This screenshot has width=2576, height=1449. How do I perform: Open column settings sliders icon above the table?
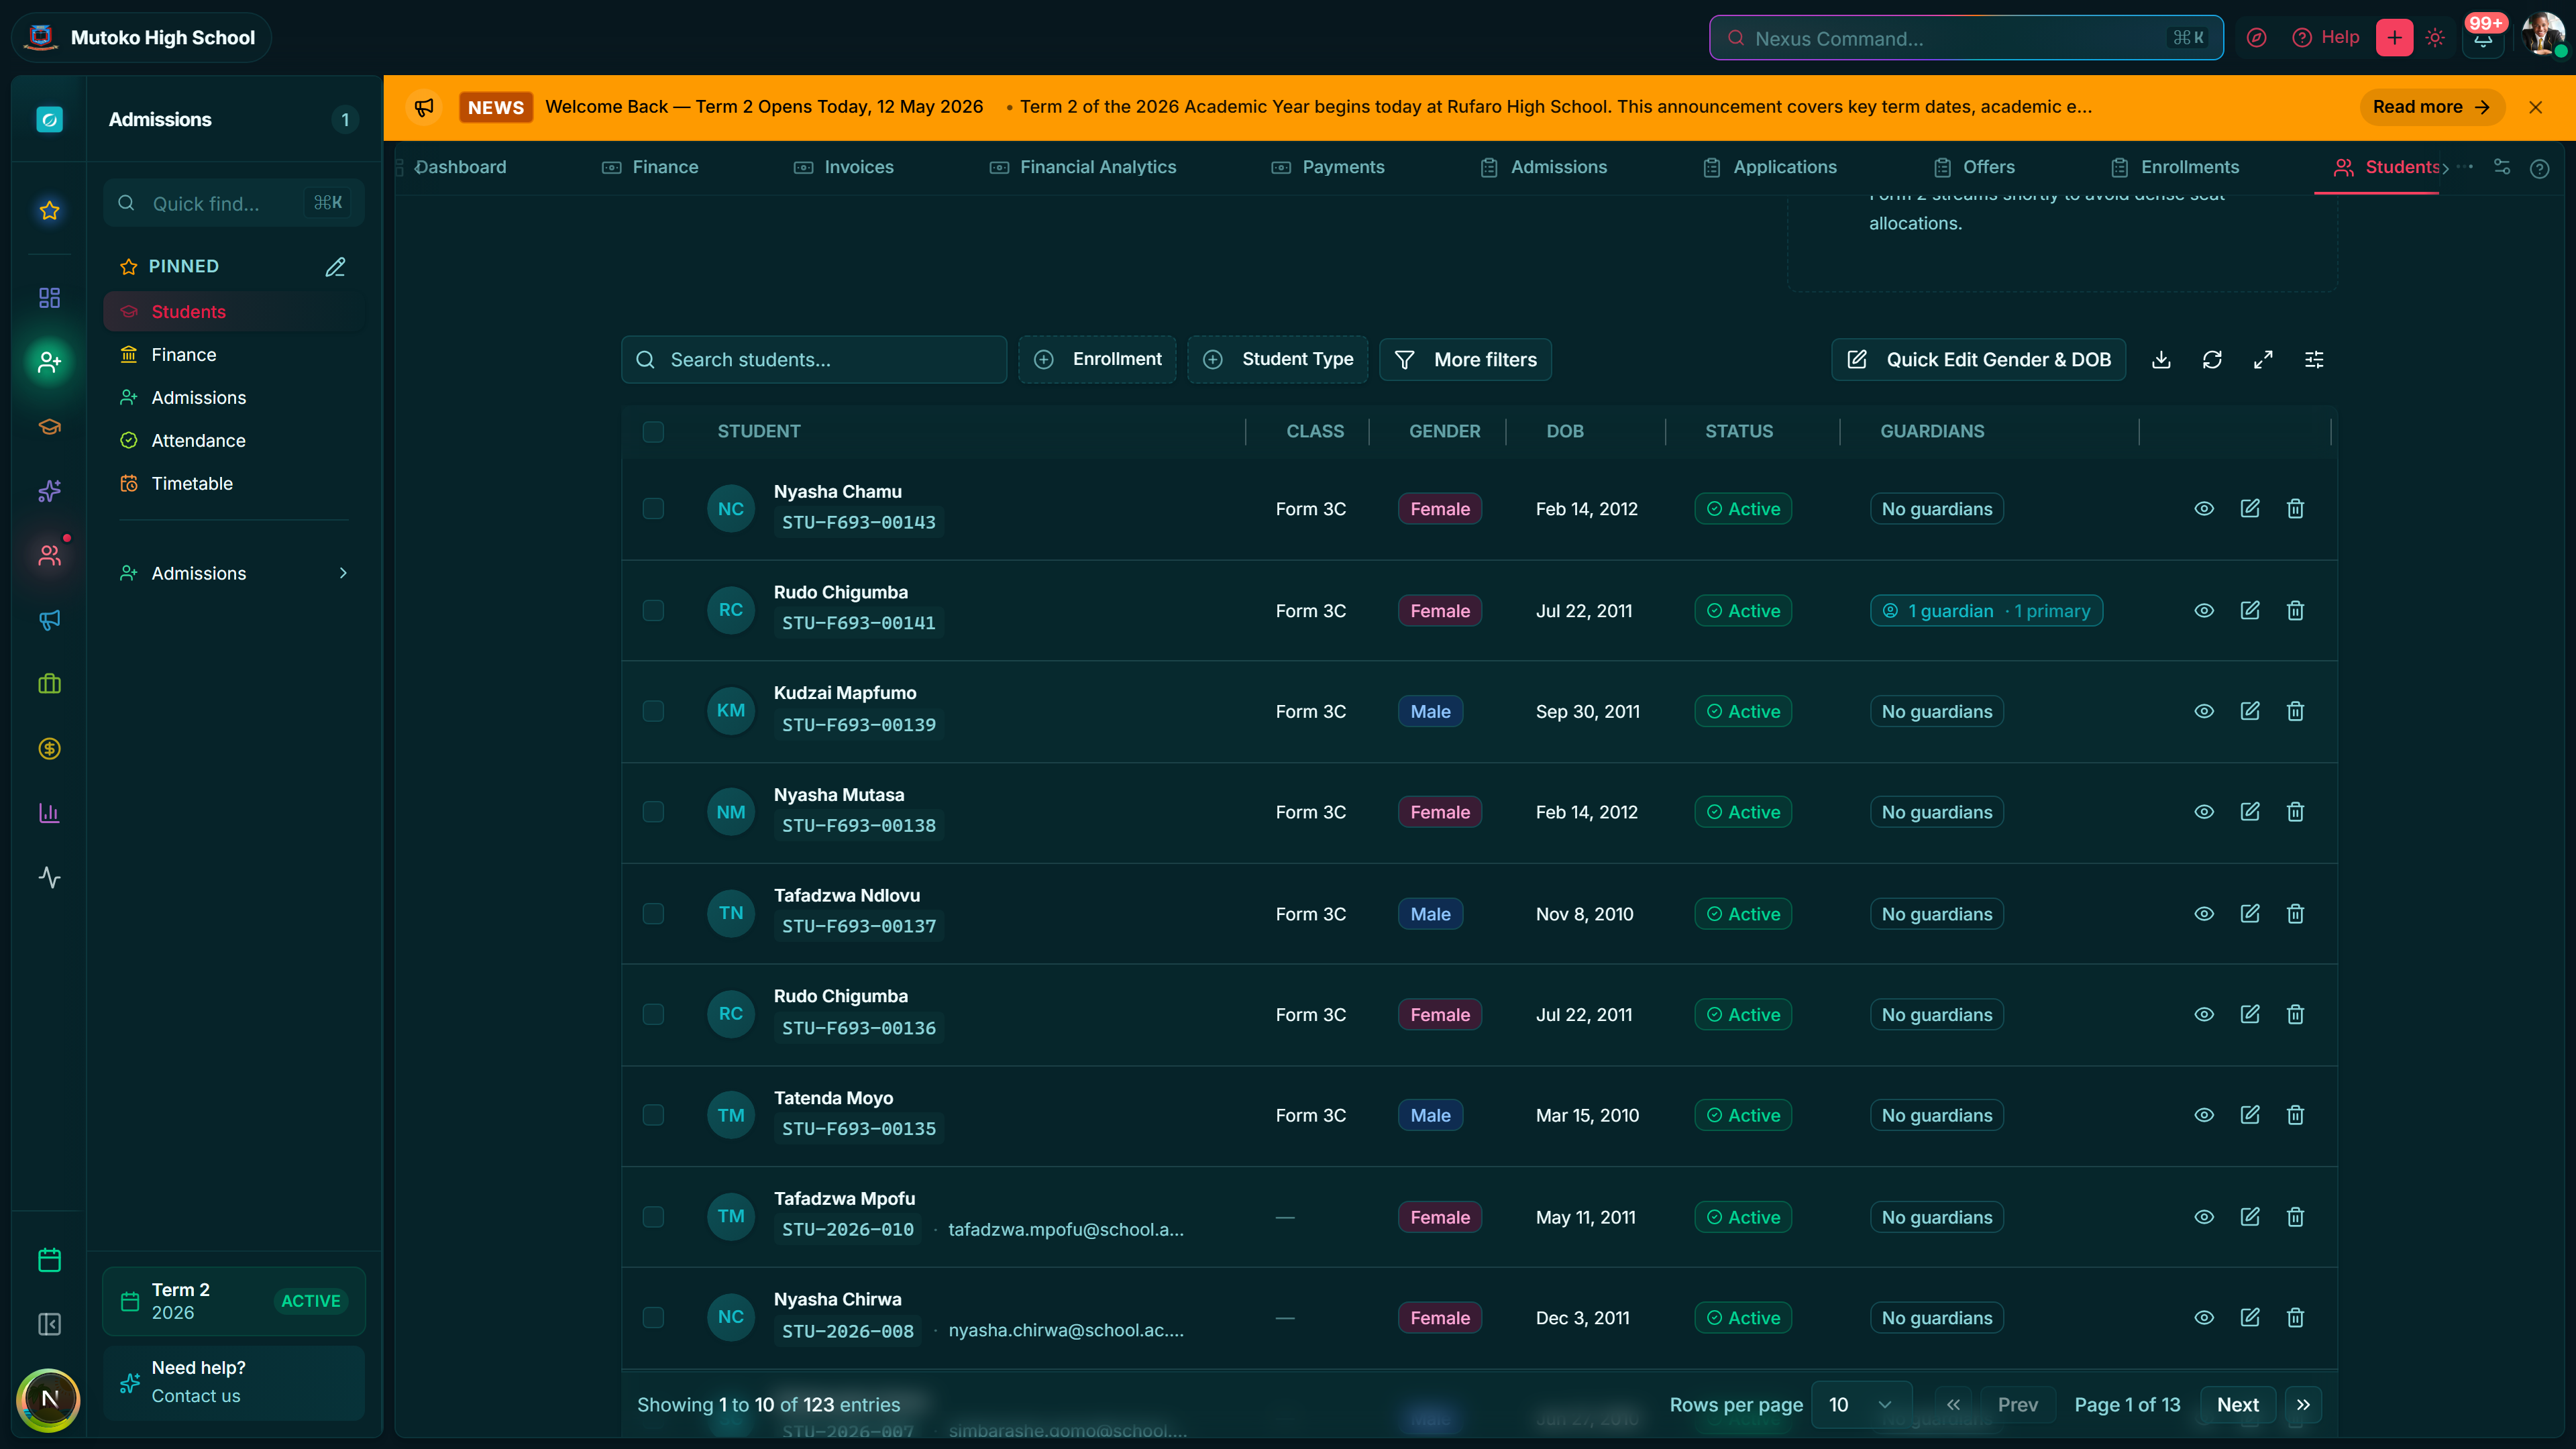point(2314,360)
